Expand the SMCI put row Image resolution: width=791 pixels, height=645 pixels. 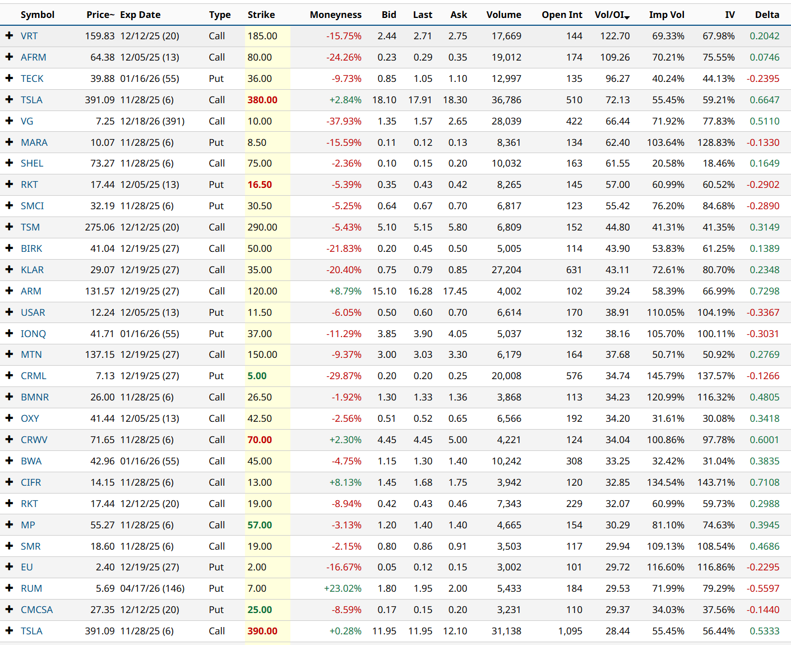click(9, 206)
